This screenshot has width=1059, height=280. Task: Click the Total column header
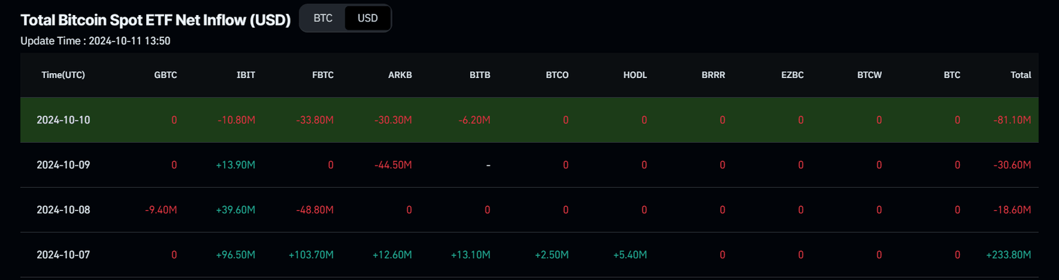(1020, 75)
